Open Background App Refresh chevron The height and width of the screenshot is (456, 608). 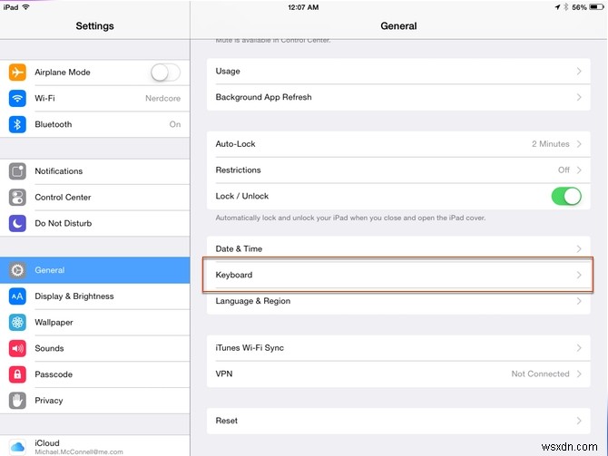point(579,97)
